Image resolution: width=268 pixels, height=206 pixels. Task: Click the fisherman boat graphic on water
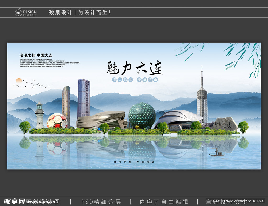(x=216, y=154)
